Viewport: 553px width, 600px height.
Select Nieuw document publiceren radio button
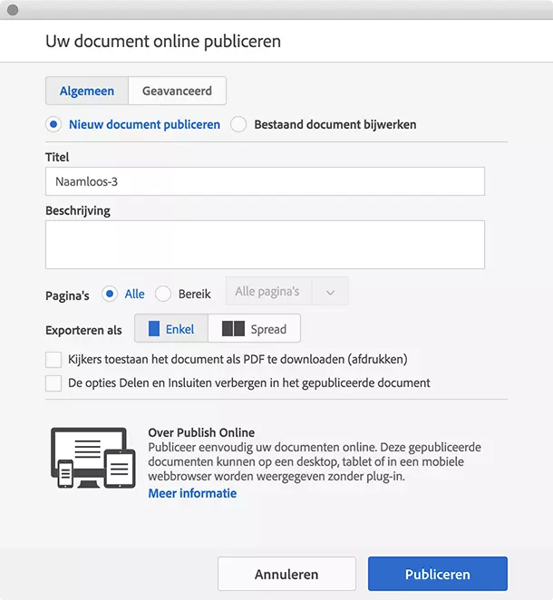coord(53,124)
